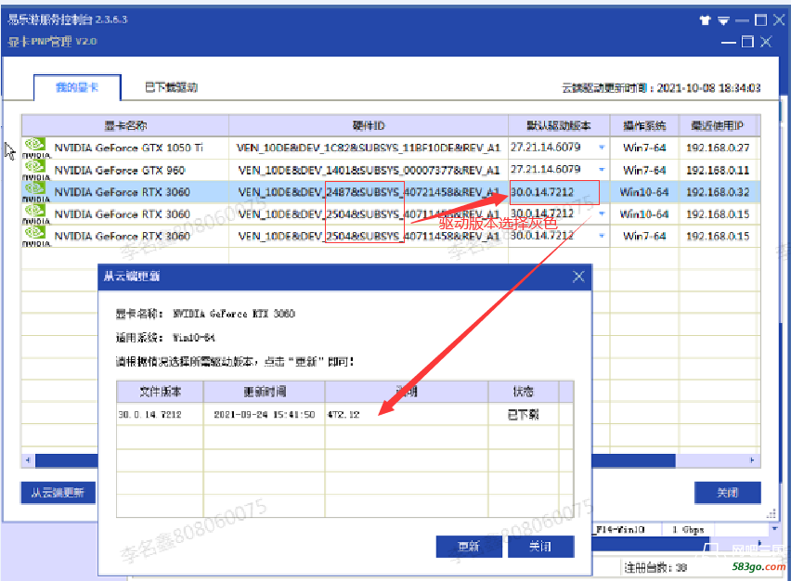791x581 pixels.
Task: Click the 文件版本 header in the dialog
Action: tap(160, 392)
